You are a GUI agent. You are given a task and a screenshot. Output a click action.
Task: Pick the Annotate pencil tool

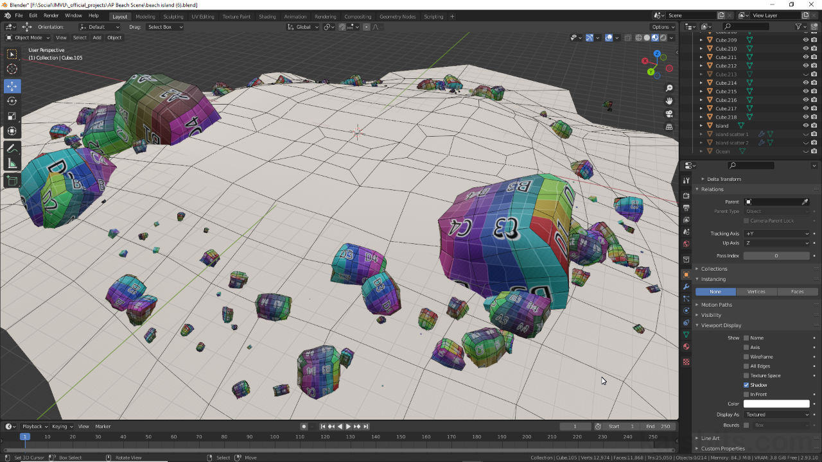point(12,148)
